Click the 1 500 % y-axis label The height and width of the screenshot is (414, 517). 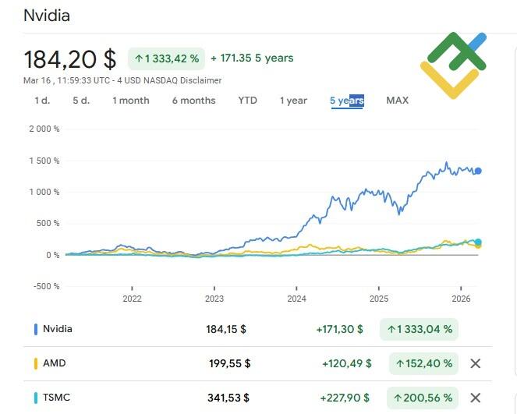[44, 161]
